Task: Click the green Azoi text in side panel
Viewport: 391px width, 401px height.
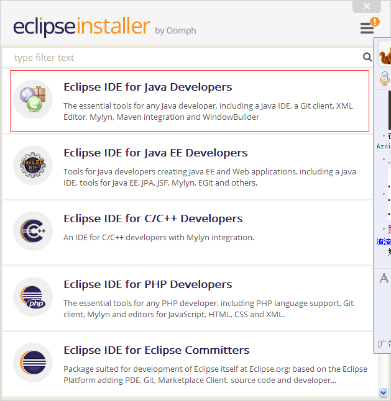Action: [384, 146]
